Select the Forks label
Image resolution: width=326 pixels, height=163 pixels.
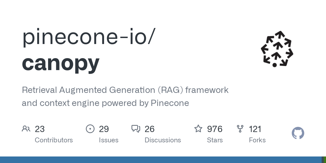click(257, 140)
